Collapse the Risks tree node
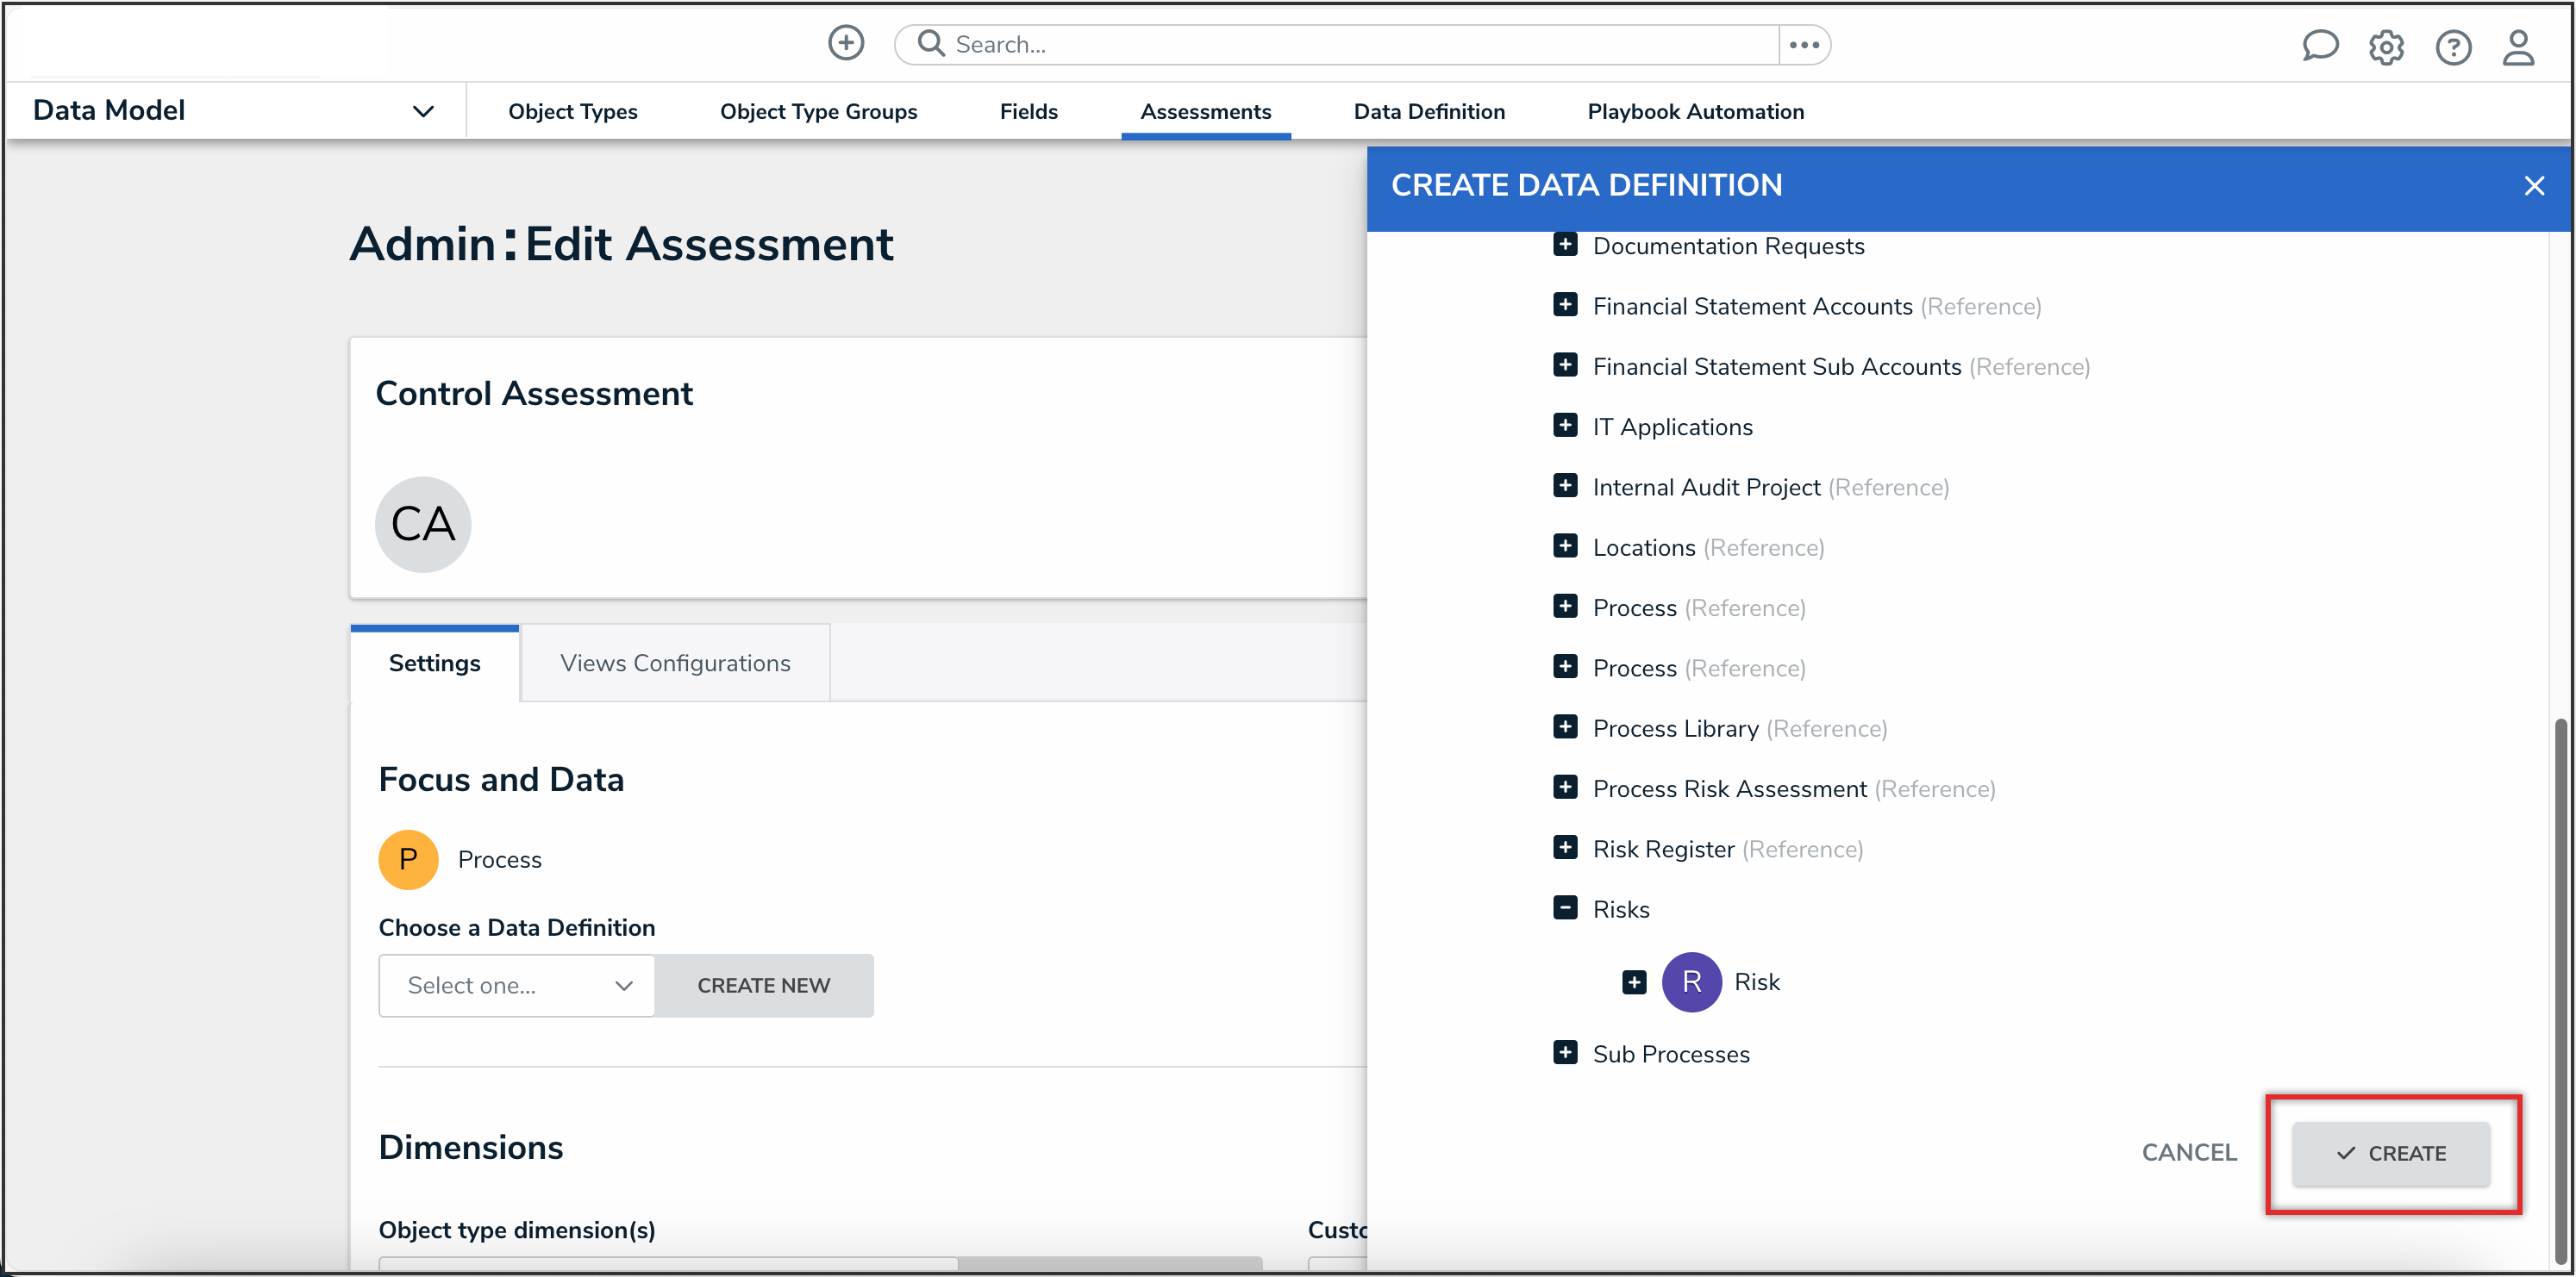Image resolution: width=2576 pixels, height=1277 pixels. tap(1565, 908)
